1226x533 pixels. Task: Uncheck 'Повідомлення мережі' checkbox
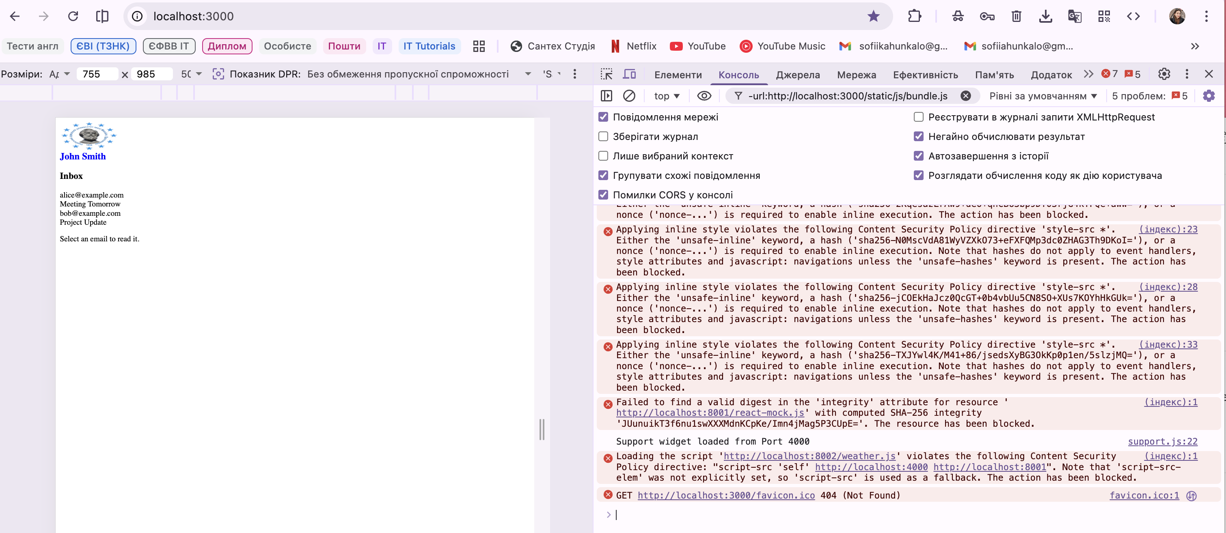603,117
